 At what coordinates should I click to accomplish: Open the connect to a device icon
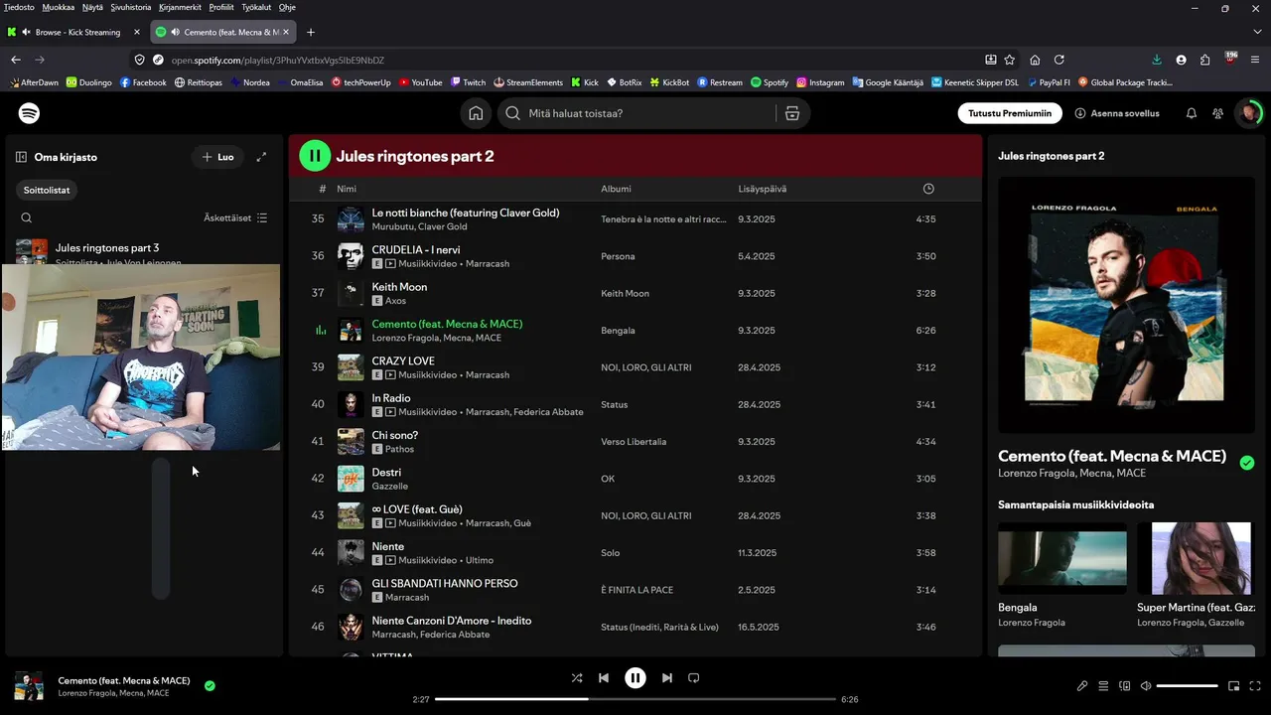click(1125, 685)
